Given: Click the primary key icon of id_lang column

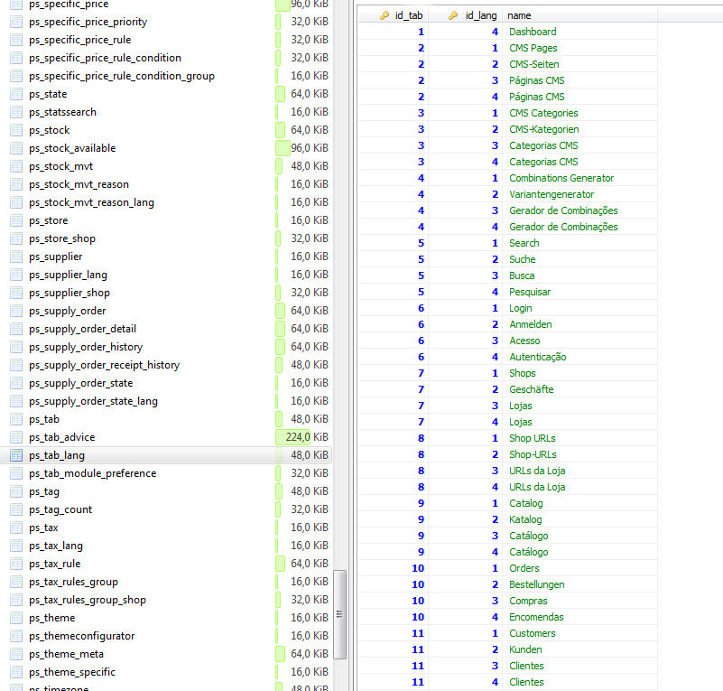Looking at the screenshot, I should point(453,15).
